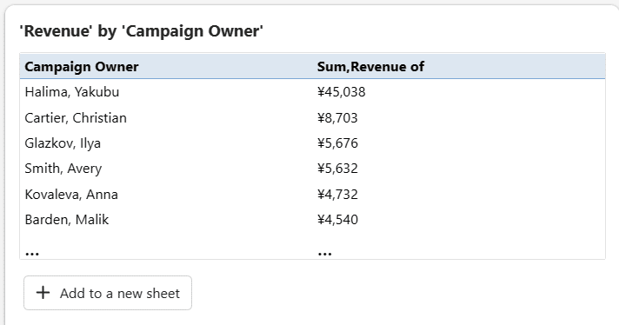This screenshot has width=619, height=325.
Task: Select the Barden, Malik cell
Action: (x=67, y=220)
